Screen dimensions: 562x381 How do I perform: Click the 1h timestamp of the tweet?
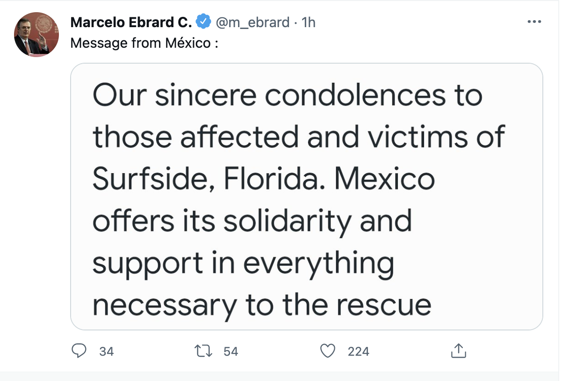(309, 22)
